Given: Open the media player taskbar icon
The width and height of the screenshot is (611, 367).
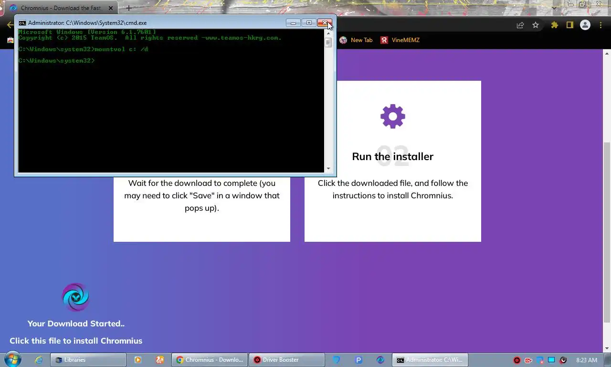Looking at the screenshot, I should (x=137, y=360).
